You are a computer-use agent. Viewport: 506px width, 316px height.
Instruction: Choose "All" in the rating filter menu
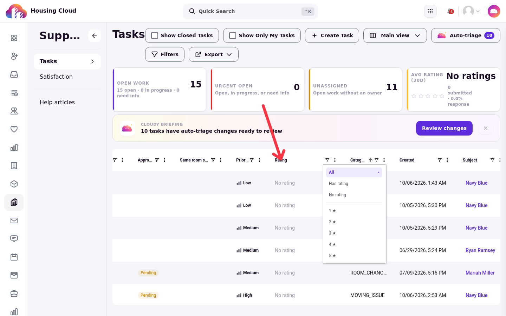coord(354,172)
